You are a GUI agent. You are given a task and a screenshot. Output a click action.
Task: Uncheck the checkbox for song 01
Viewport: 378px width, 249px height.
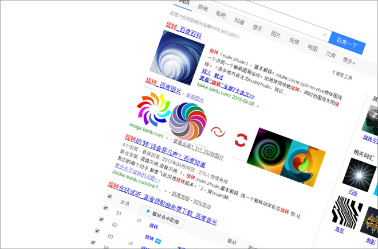click(x=105, y=208)
